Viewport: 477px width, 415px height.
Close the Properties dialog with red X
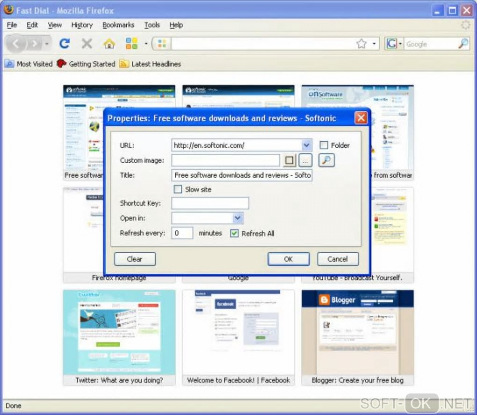pos(361,118)
